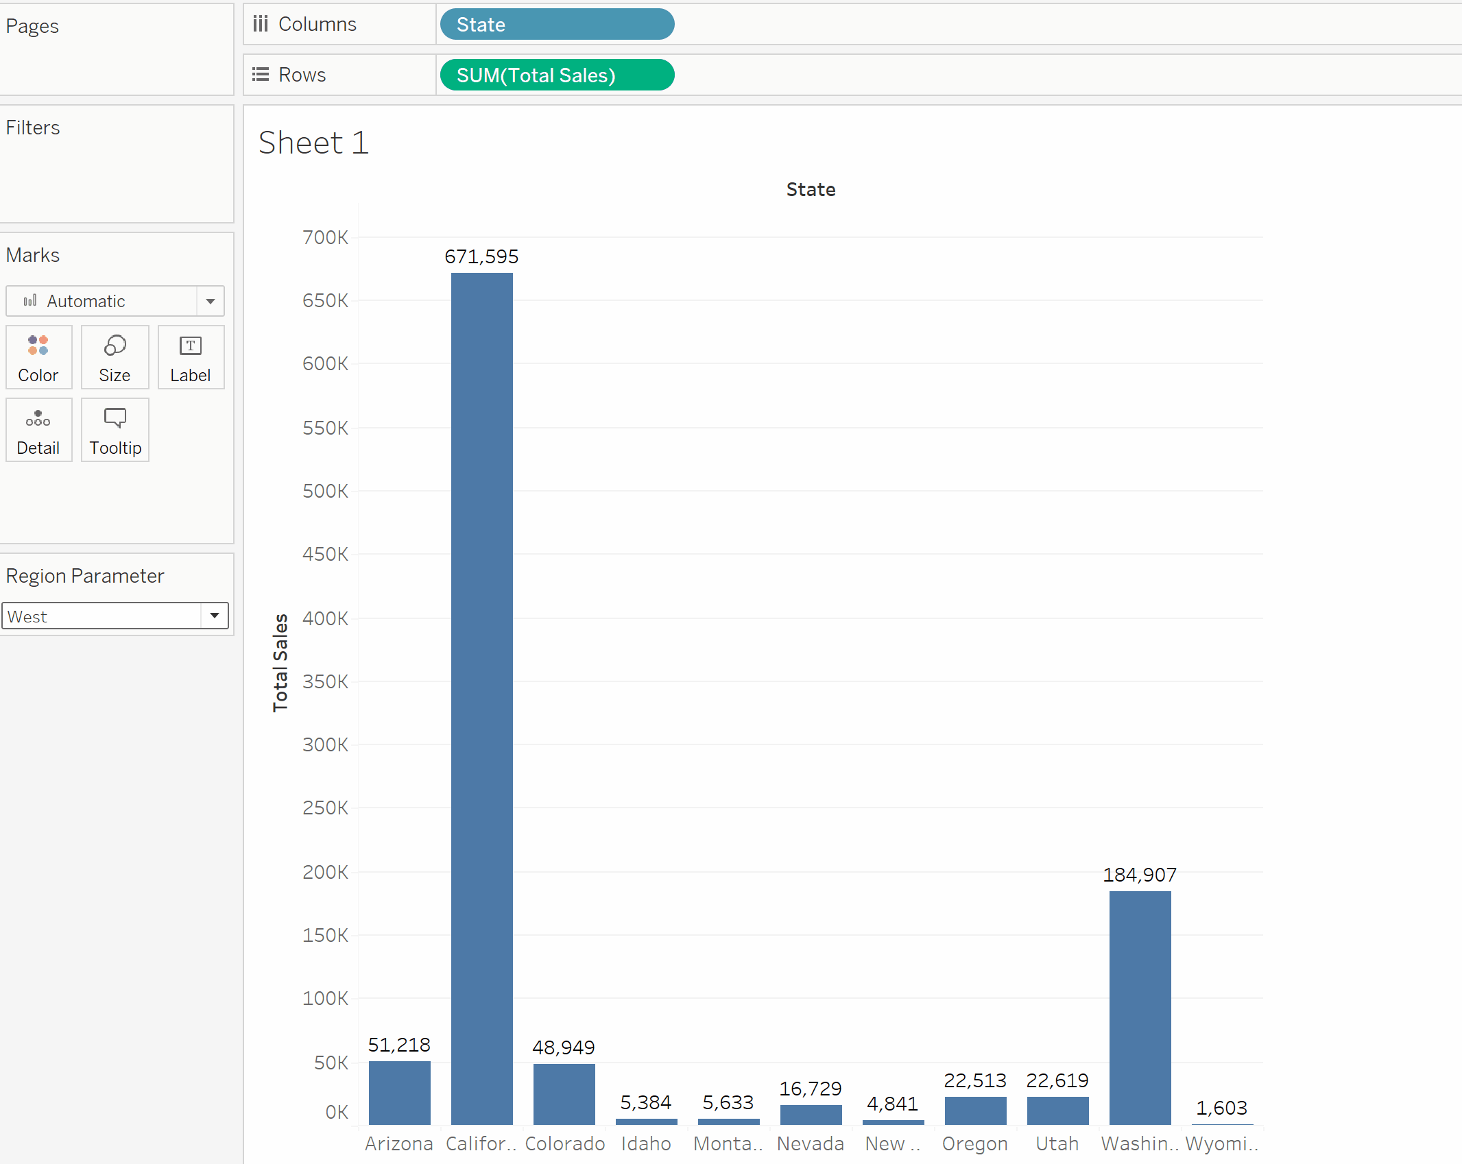Select the Sheet 1 title
1462x1164 pixels.
tap(313, 143)
